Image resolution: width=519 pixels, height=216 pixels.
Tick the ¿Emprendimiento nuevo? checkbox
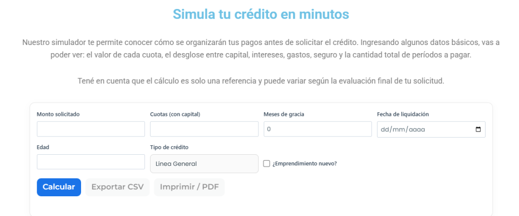(267, 163)
